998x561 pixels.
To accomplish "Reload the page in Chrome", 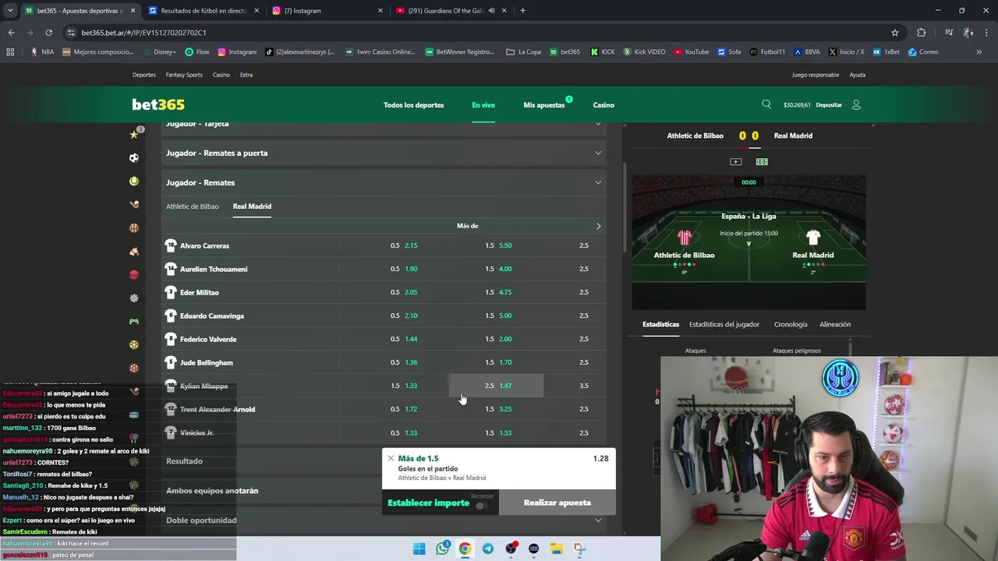I will coord(48,33).
